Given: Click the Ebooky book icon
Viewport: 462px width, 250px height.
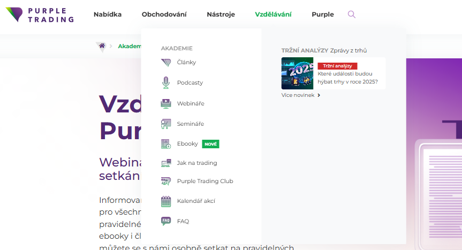Looking at the screenshot, I should coord(166,144).
